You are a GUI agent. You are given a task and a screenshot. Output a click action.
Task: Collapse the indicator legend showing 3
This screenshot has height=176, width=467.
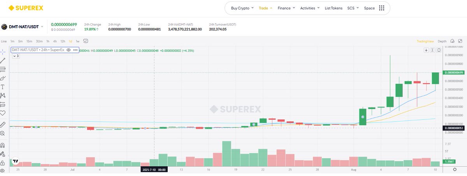tap(16, 56)
